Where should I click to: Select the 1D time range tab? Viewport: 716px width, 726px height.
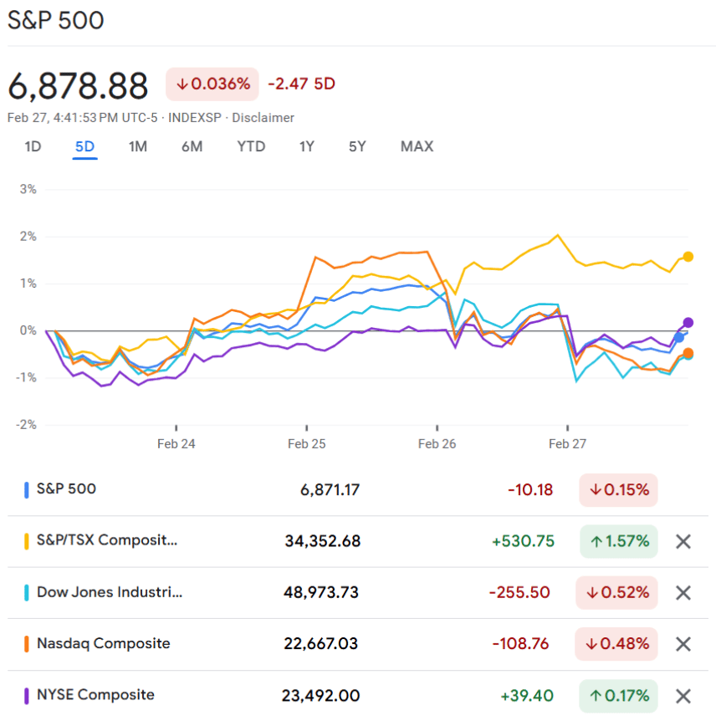[x=33, y=146]
